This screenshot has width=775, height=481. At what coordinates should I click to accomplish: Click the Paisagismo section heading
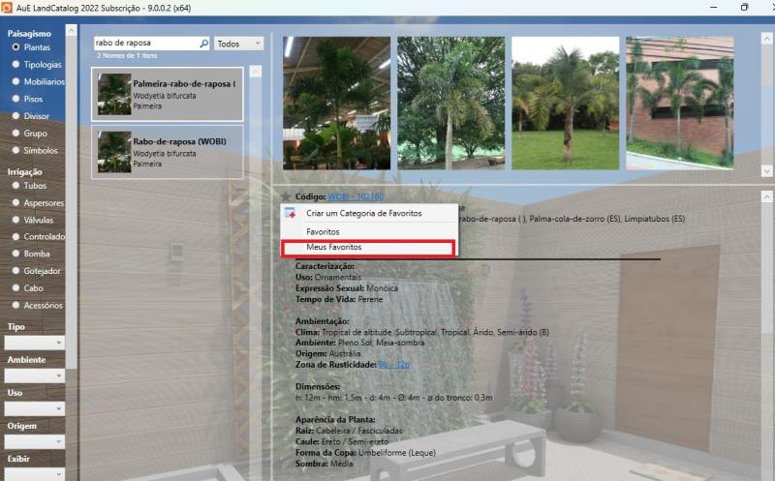(x=29, y=34)
